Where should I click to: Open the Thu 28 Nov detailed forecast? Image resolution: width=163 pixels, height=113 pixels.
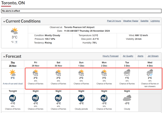point(13,64)
